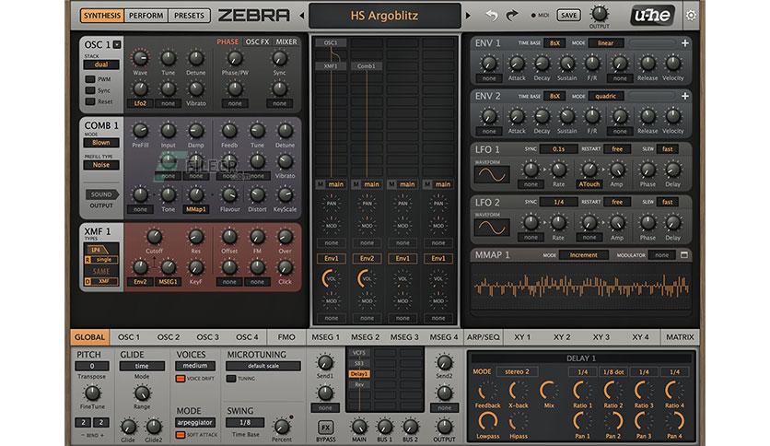
Task: Click the MSEG1 modulation source in XMF 1
Action: tap(168, 282)
